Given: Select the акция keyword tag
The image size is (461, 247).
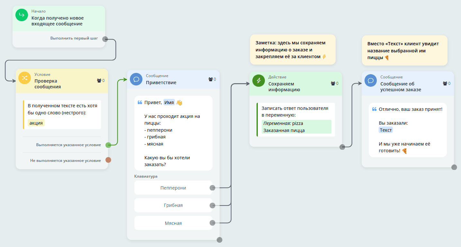Looking at the screenshot, I should point(36,123).
